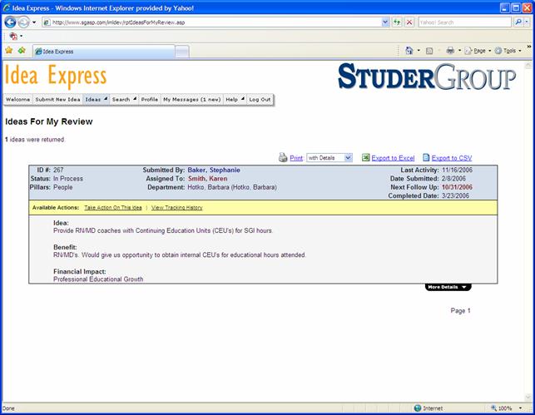Open the search provider options dropdown
Viewport: 535px width, 415px height.
pos(527,22)
